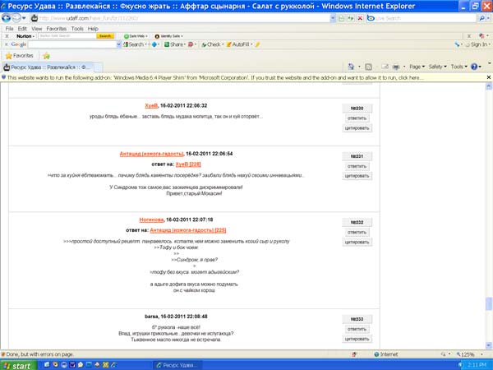Open the Norton toolbar dropdown
493x370 pixels.
pyautogui.click(x=25, y=36)
